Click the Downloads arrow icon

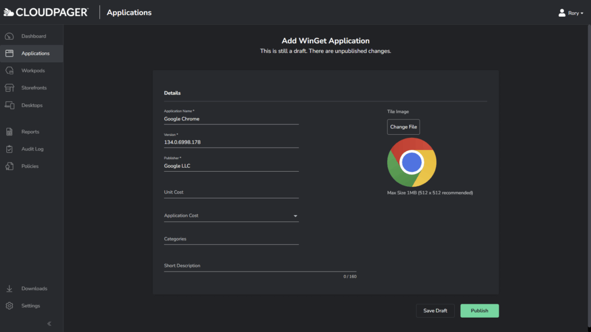[x=9, y=289]
